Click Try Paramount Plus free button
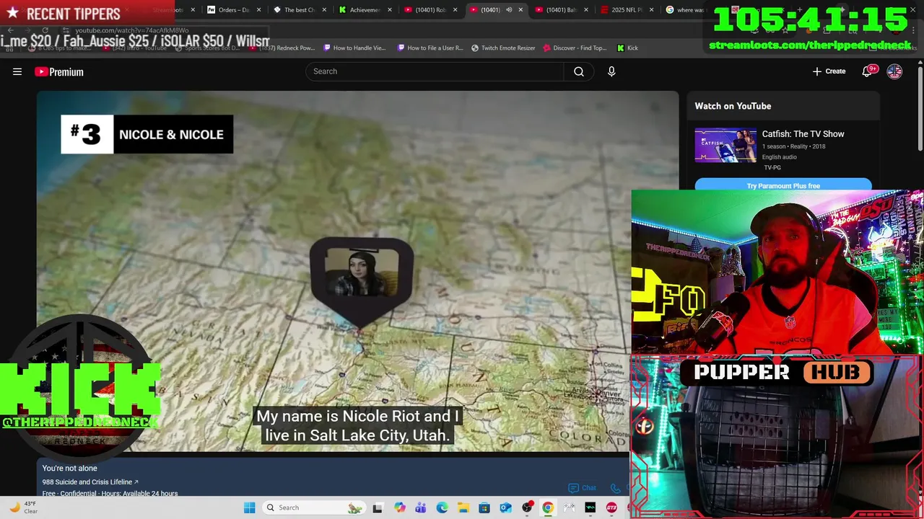Image resolution: width=924 pixels, height=519 pixels. pyautogui.click(x=783, y=185)
